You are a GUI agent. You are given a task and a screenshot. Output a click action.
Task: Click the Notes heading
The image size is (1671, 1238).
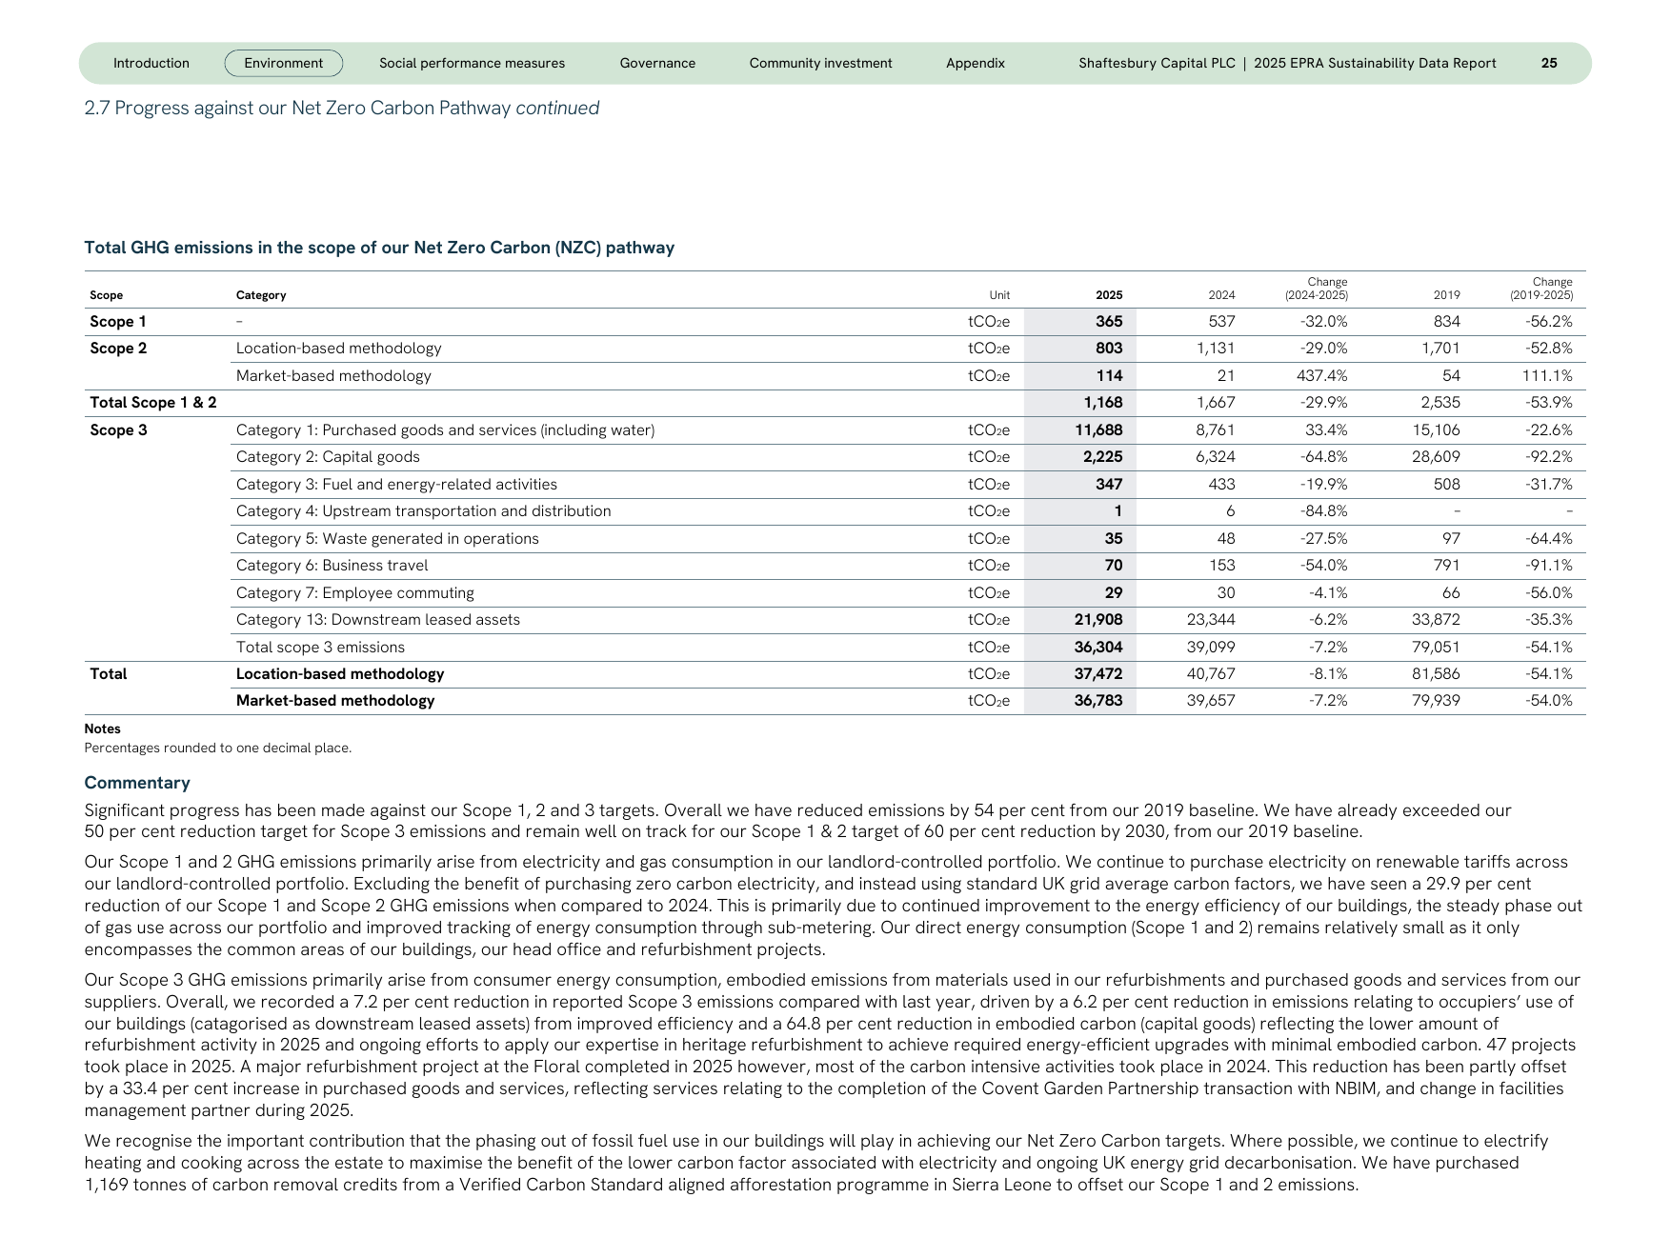(102, 729)
